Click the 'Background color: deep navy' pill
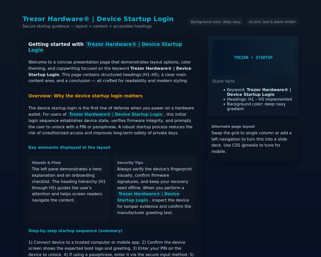This screenshot has height=257, width=321. click(216, 22)
